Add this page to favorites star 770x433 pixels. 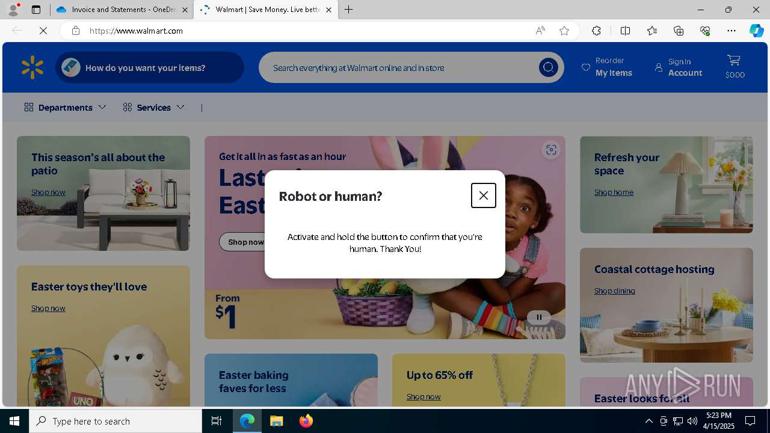point(564,31)
